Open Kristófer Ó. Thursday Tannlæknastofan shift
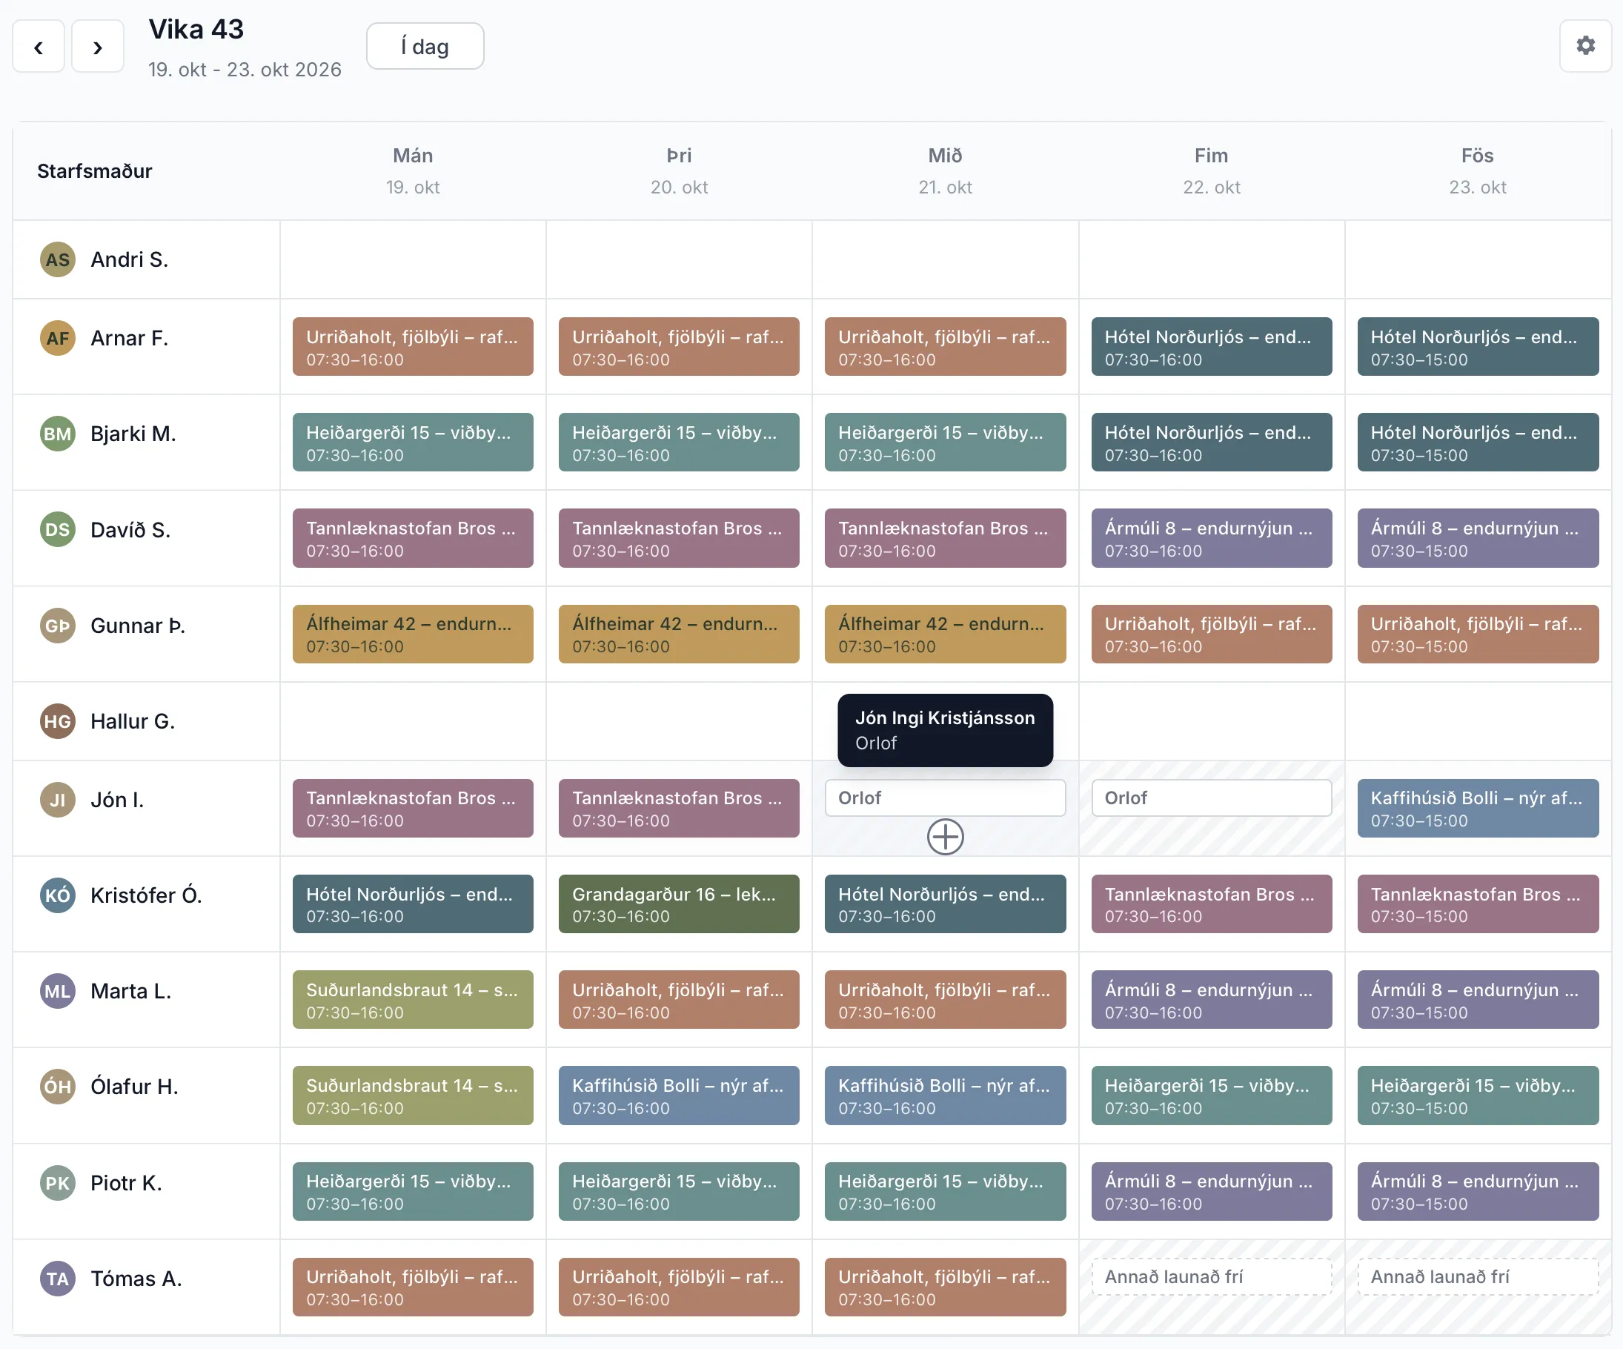 [1211, 904]
